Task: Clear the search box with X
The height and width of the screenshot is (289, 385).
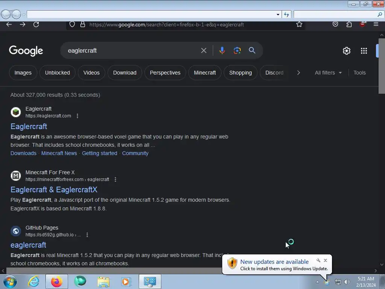Action: (203, 51)
